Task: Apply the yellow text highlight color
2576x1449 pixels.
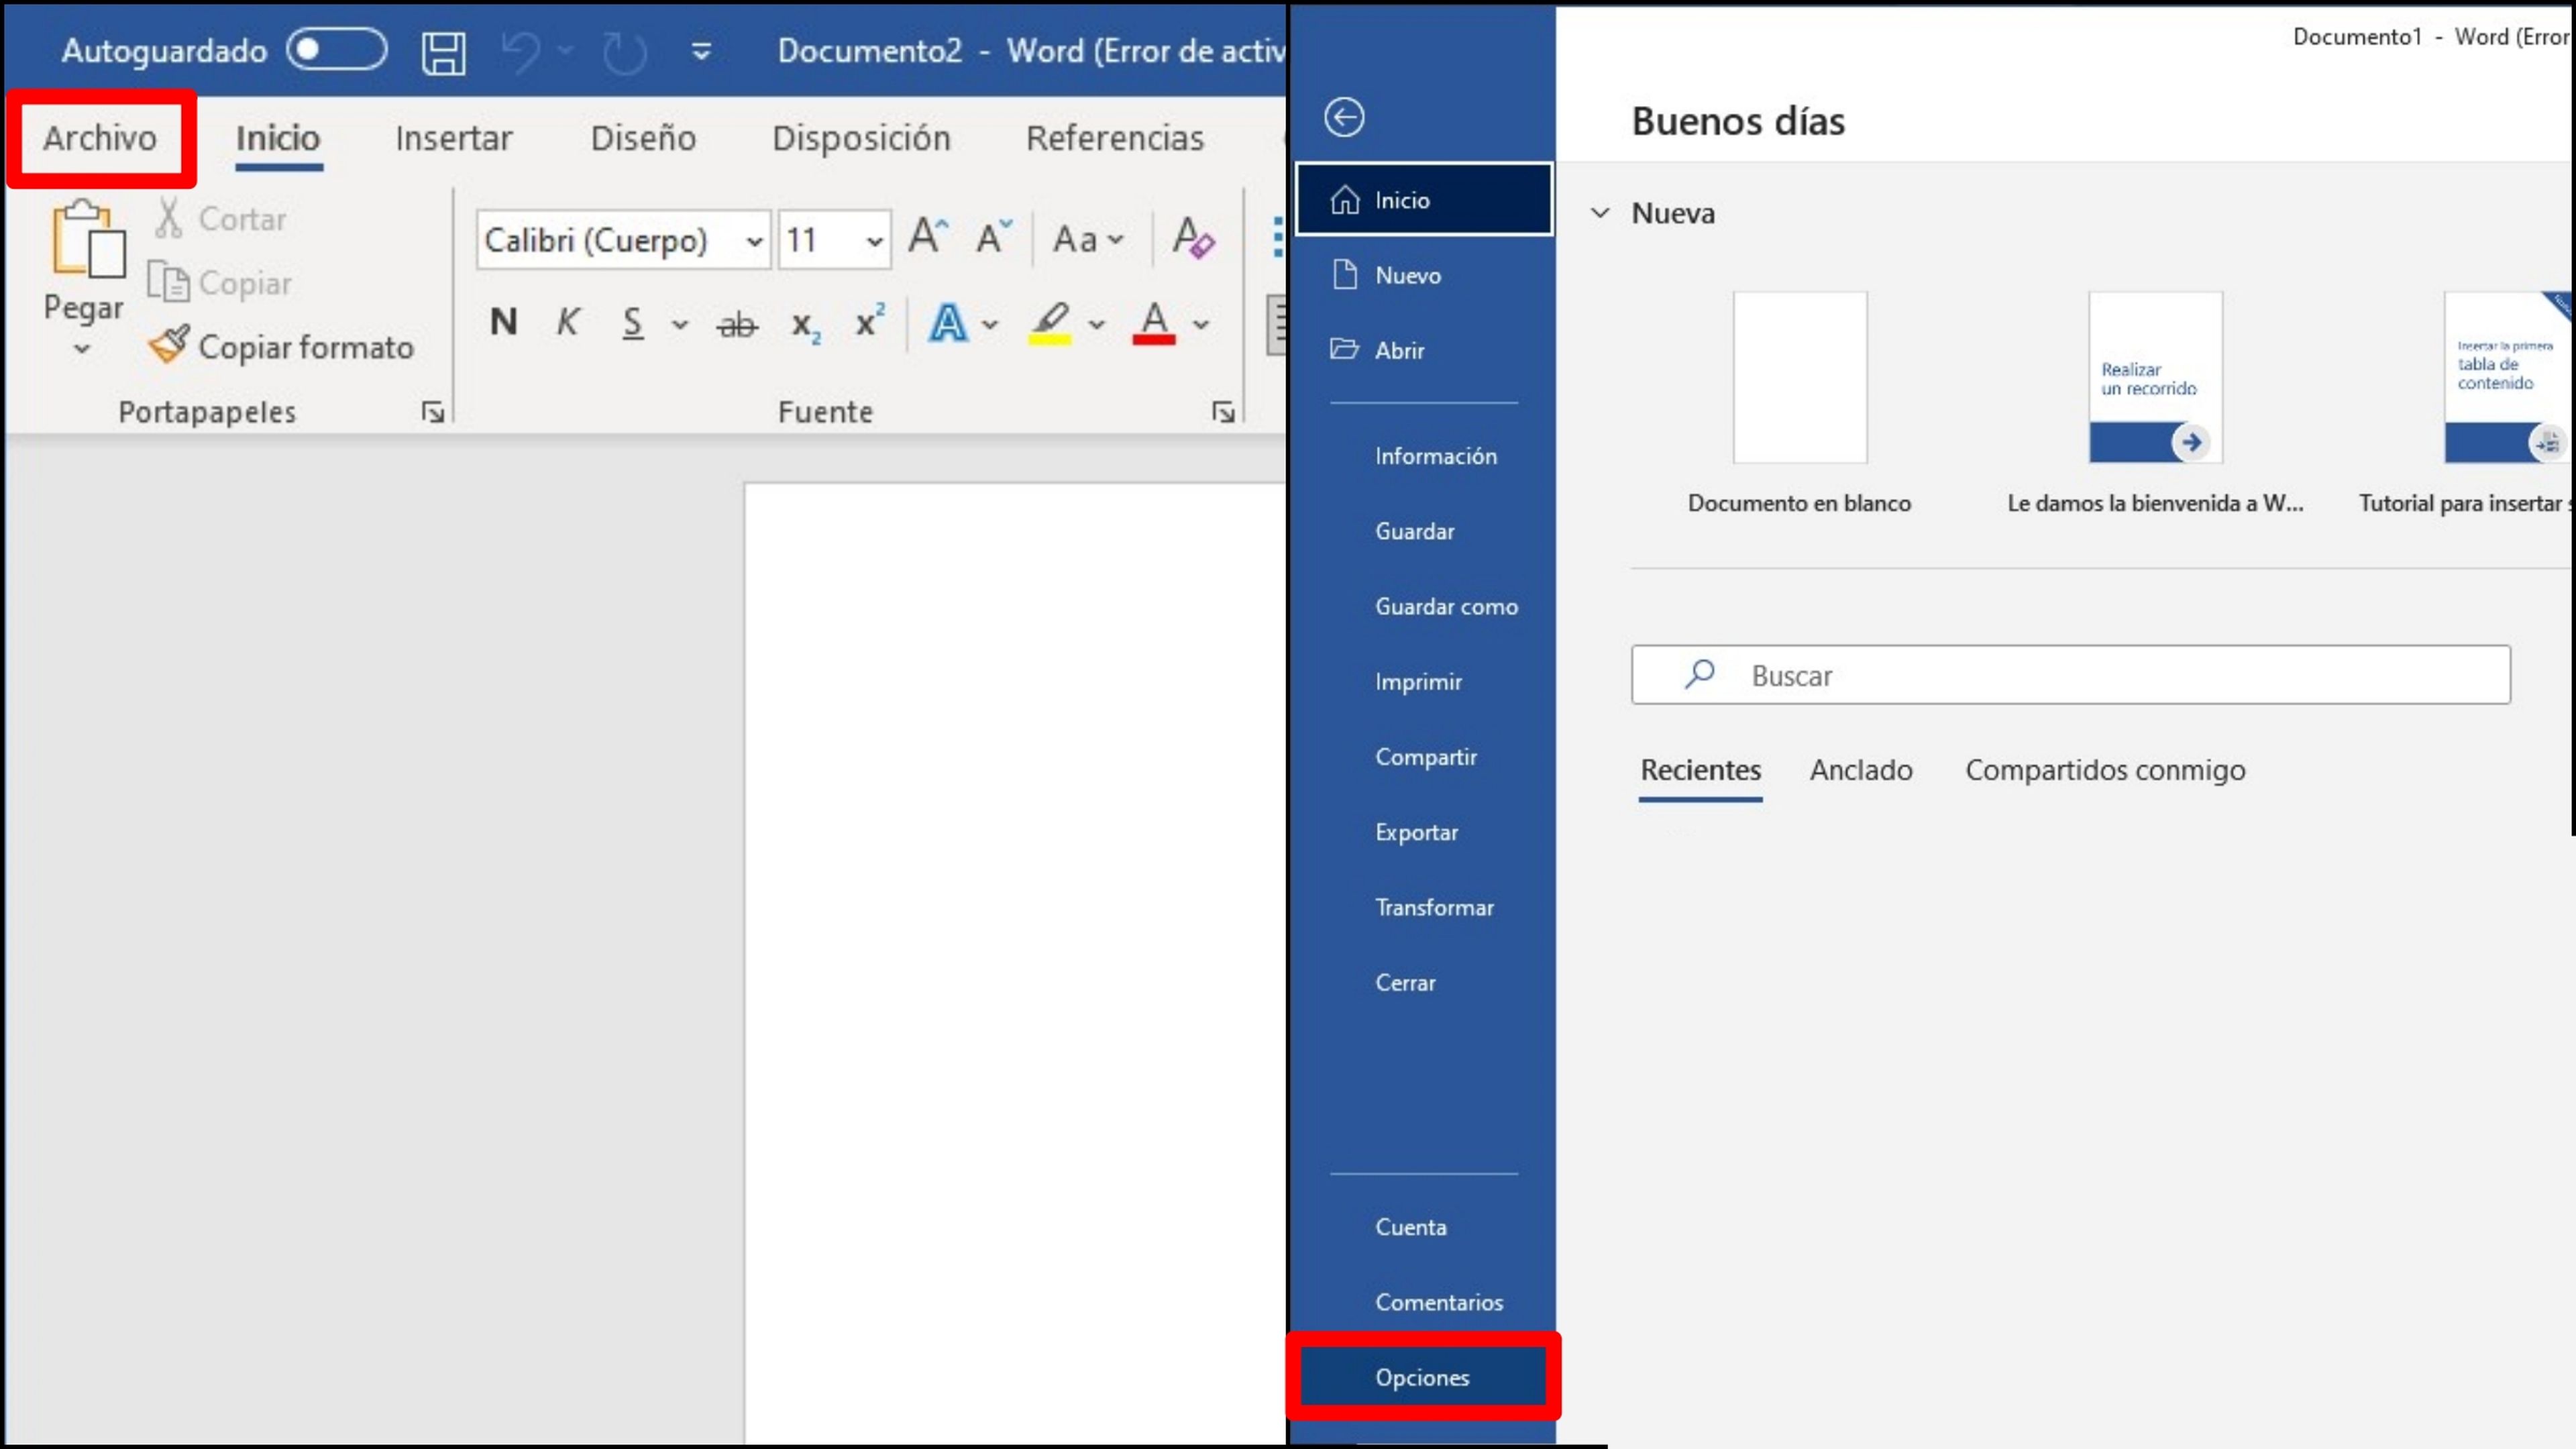Action: 1050,323
